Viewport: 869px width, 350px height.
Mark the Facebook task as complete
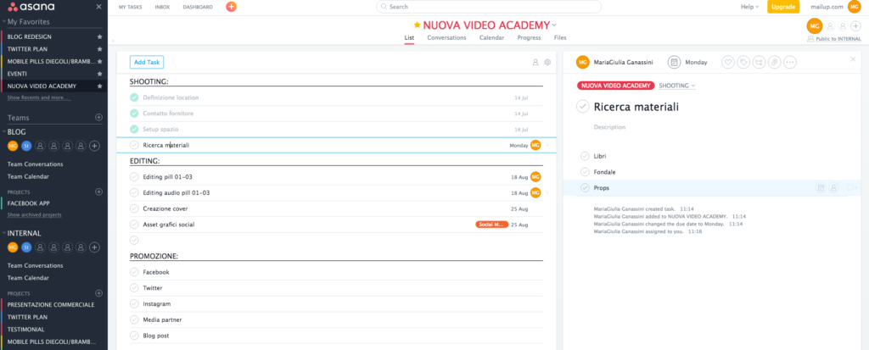(x=134, y=272)
